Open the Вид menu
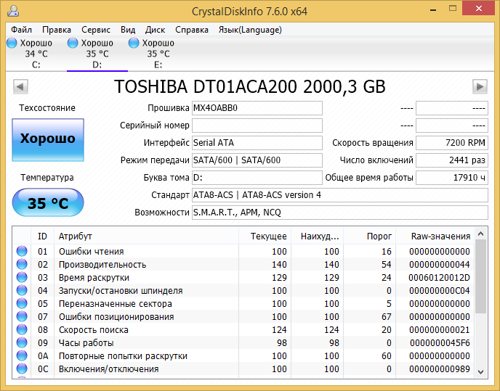This screenshot has height=391, width=500. point(128,30)
